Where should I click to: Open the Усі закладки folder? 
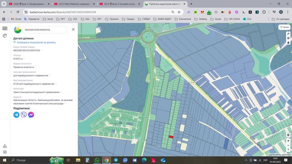click(x=281, y=19)
